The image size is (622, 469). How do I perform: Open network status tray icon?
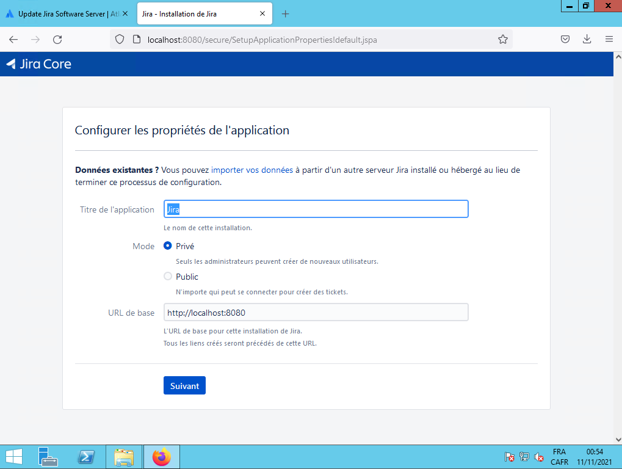[524, 457]
